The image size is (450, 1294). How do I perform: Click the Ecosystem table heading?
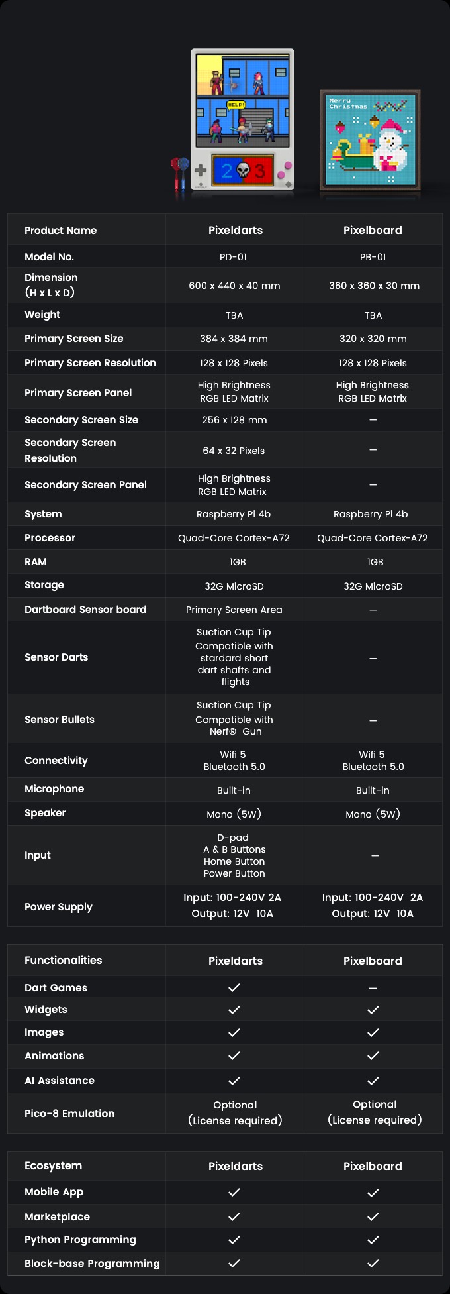(x=54, y=1166)
